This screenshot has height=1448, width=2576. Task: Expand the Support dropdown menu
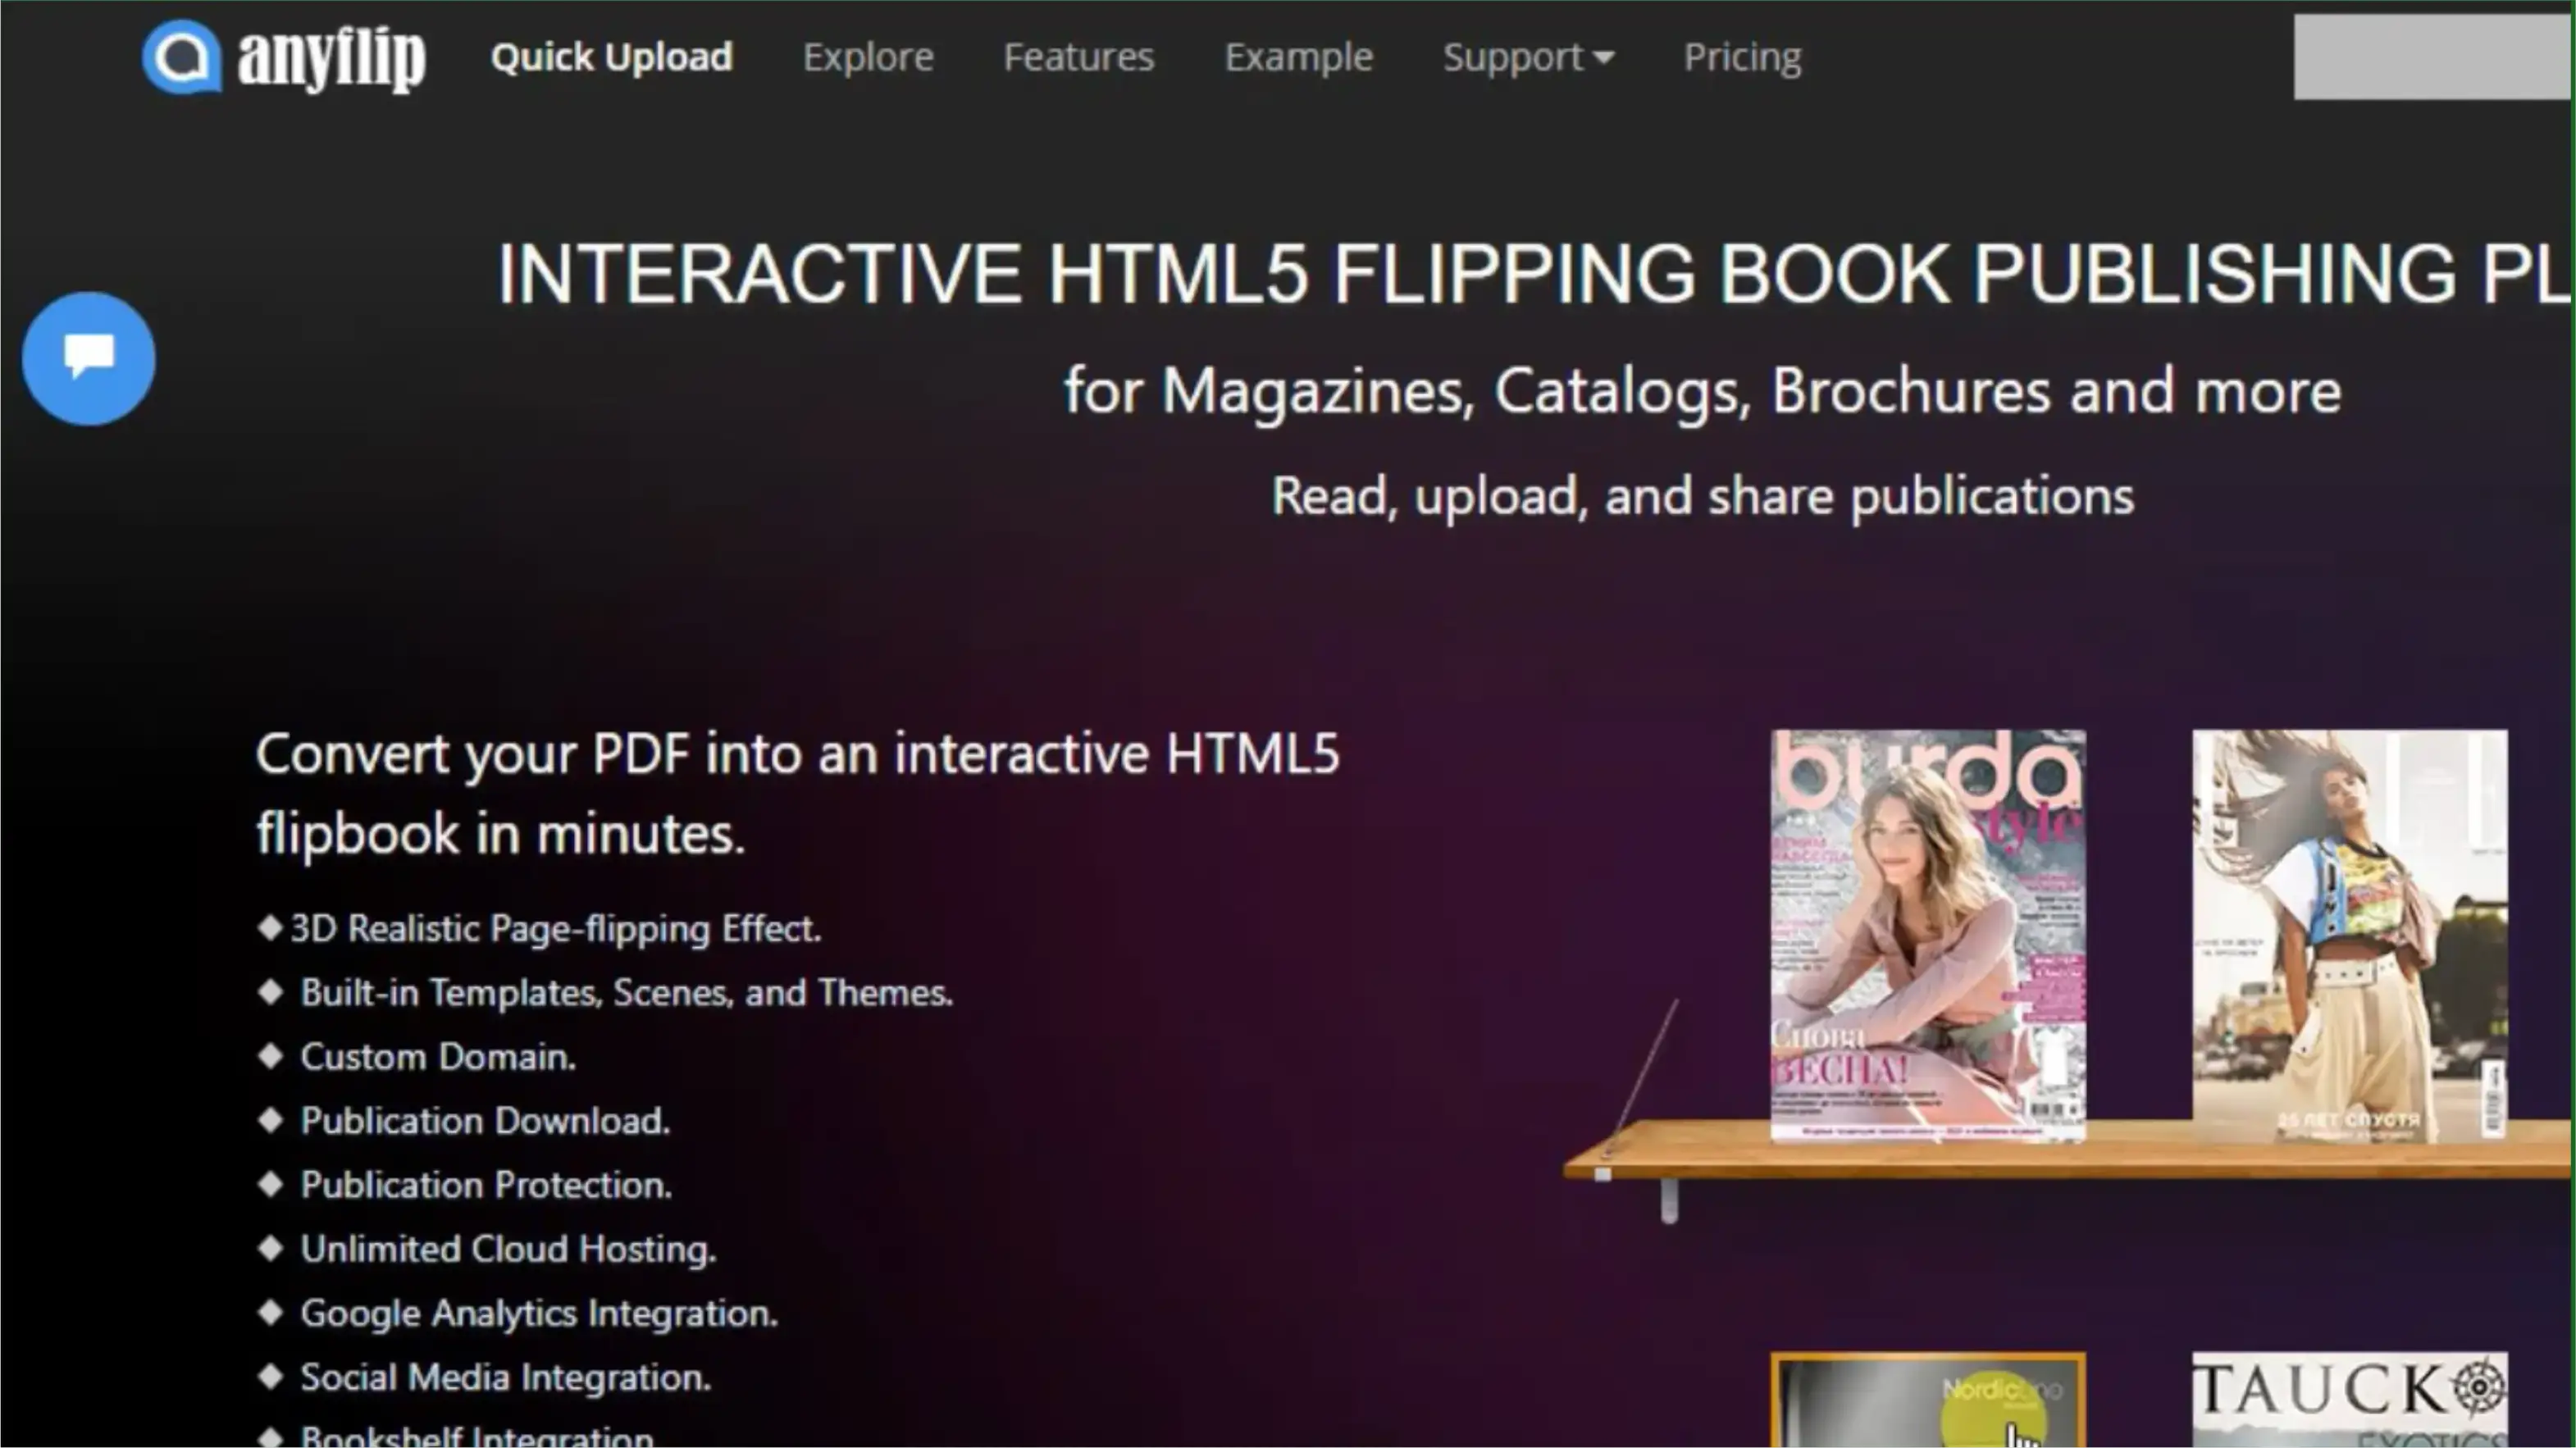1528,57
